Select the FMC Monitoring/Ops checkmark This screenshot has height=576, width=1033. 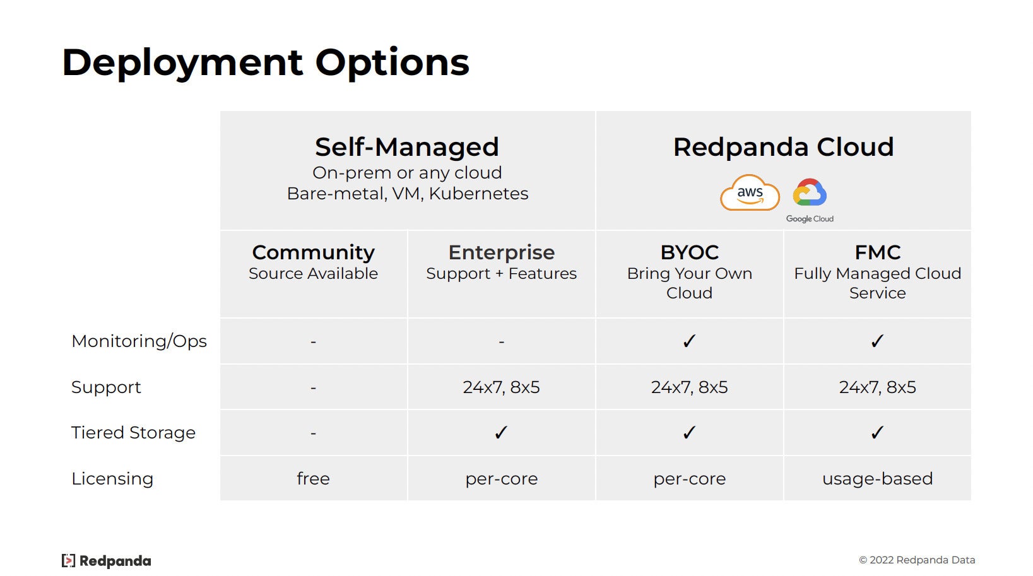(x=877, y=341)
